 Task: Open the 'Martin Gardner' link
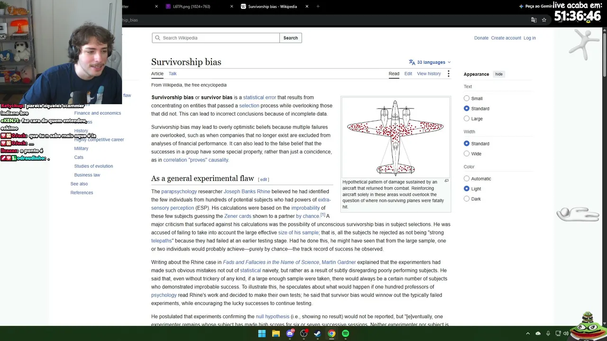339,262
